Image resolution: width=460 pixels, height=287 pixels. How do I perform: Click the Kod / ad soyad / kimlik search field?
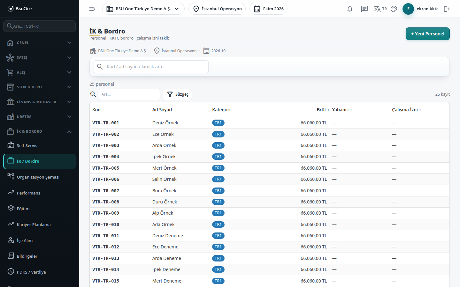click(151, 67)
